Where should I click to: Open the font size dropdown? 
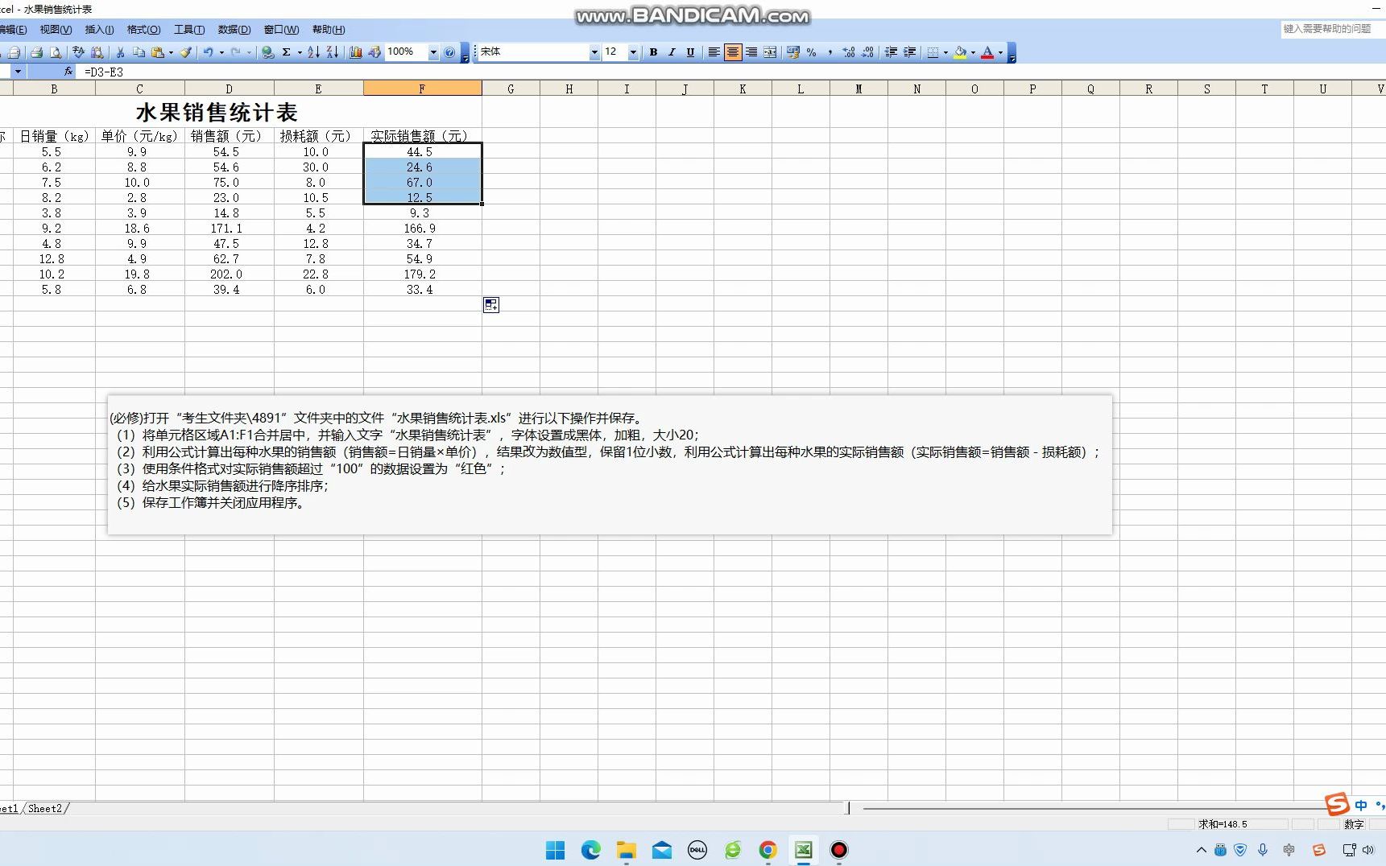(x=633, y=52)
